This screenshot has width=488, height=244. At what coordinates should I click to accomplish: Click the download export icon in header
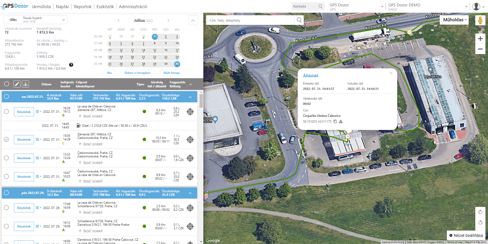pyautogui.click(x=25, y=84)
